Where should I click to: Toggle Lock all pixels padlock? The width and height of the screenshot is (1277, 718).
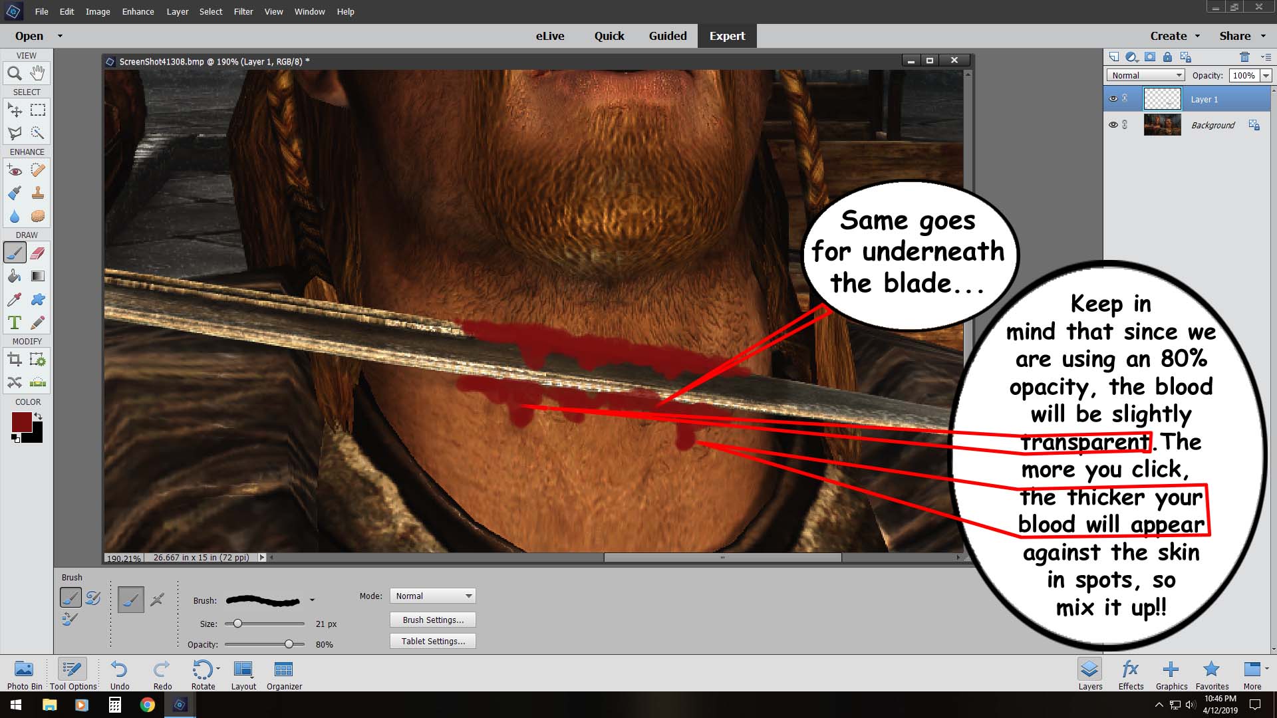pyautogui.click(x=1167, y=57)
